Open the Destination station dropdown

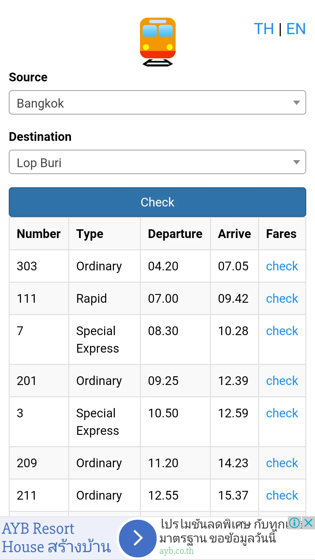point(157,162)
